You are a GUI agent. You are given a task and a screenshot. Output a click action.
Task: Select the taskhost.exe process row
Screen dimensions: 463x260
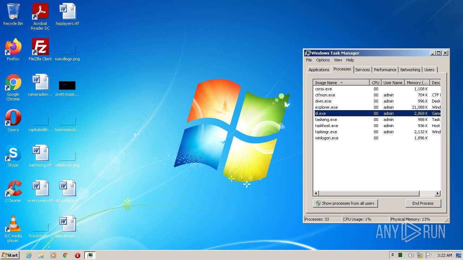tap(377, 126)
